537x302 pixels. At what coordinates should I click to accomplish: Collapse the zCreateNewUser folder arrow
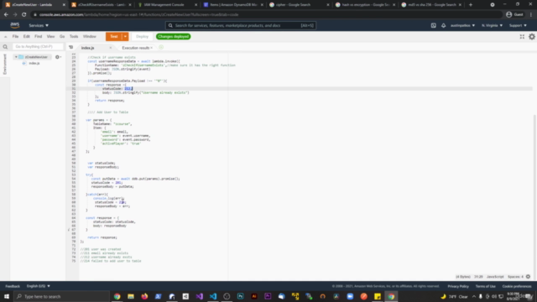coord(16,57)
